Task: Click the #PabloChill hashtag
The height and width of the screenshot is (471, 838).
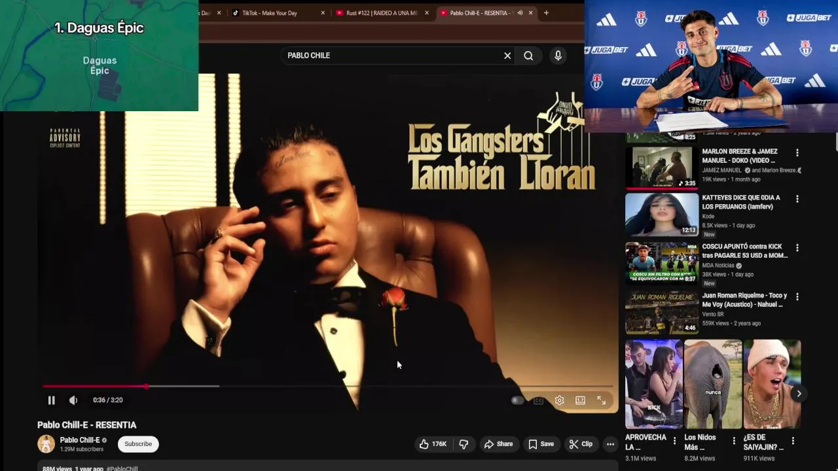Action: [122, 468]
